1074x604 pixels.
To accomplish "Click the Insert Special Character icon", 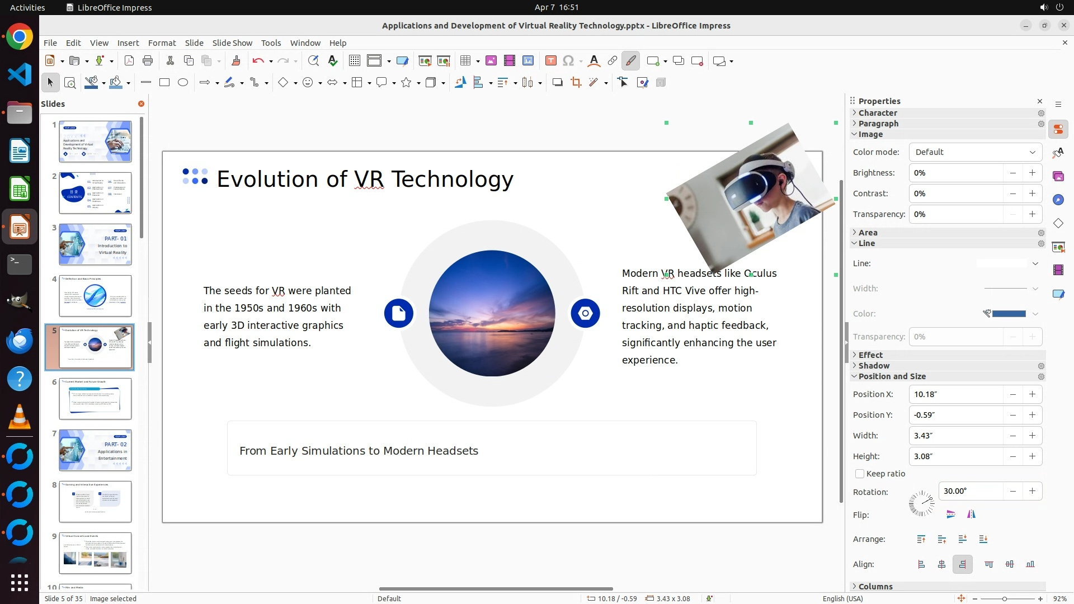I will [568, 61].
